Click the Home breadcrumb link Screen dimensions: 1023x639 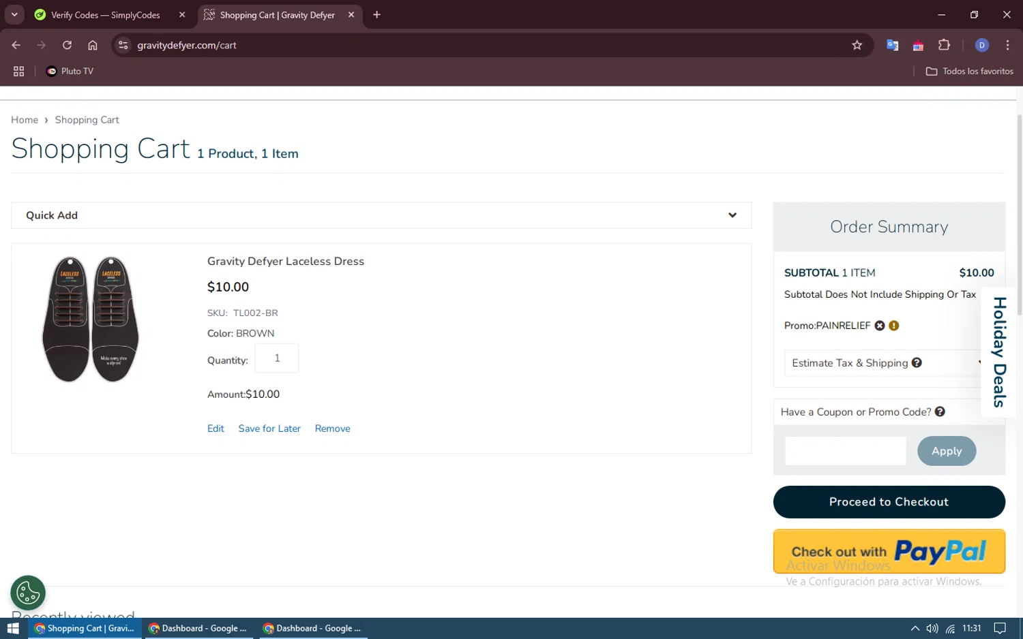[x=25, y=120]
